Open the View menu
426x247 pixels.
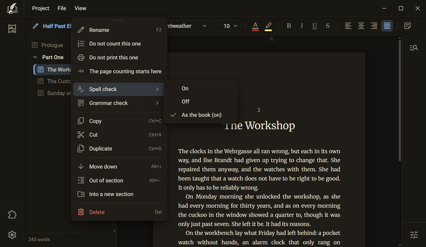(x=80, y=8)
